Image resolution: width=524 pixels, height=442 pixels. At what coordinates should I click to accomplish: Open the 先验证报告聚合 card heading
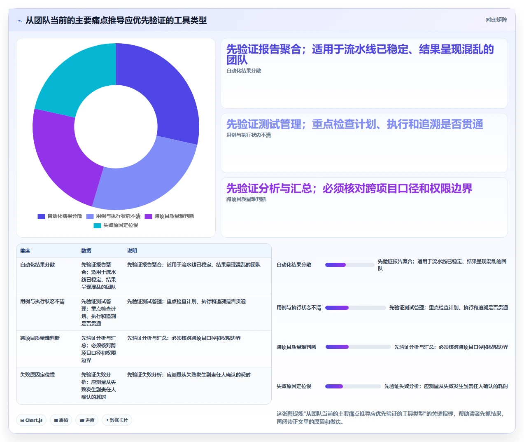point(360,54)
